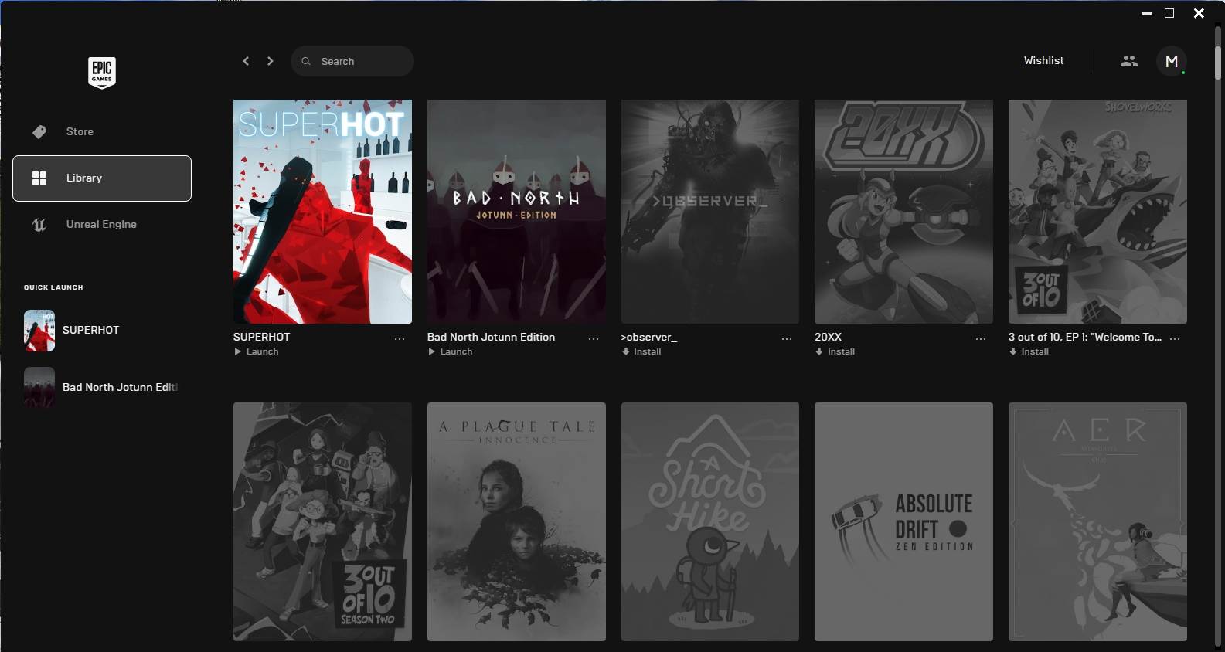Click the Unreal Engine logo icon
The width and height of the screenshot is (1225, 652).
click(39, 225)
